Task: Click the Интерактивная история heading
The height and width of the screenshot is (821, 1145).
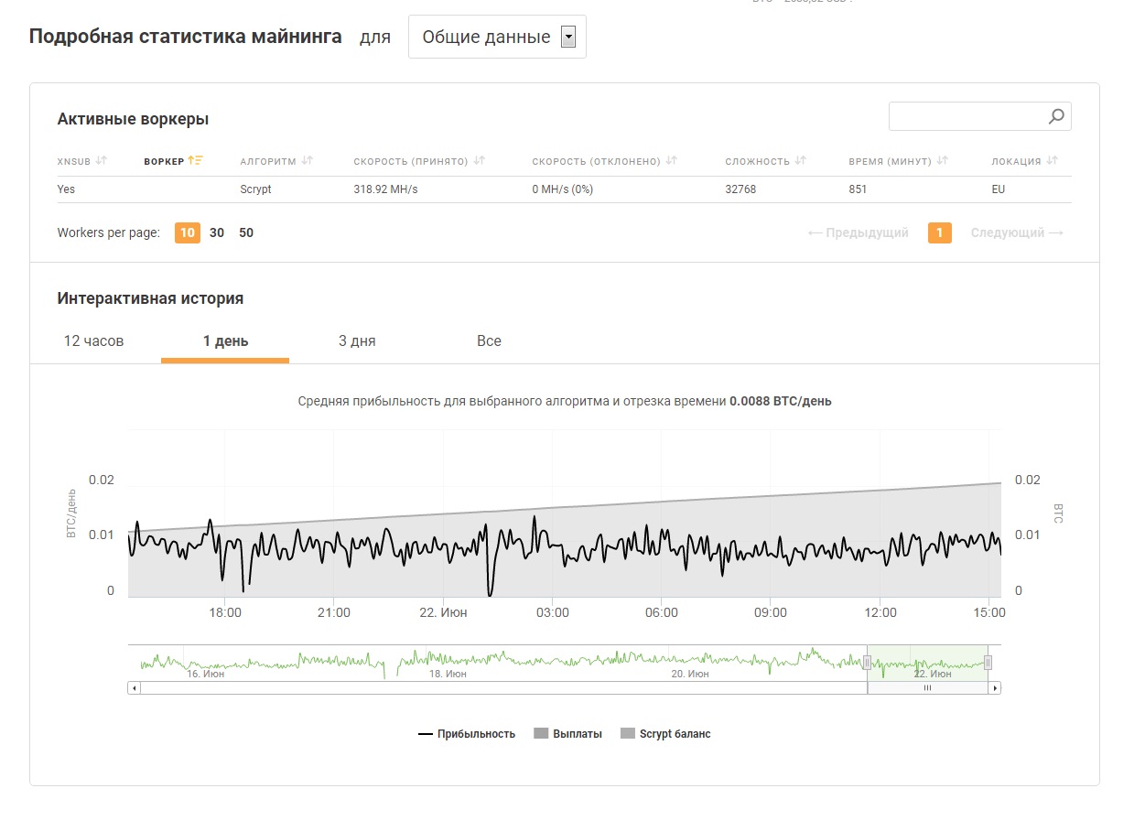Action: tap(150, 298)
